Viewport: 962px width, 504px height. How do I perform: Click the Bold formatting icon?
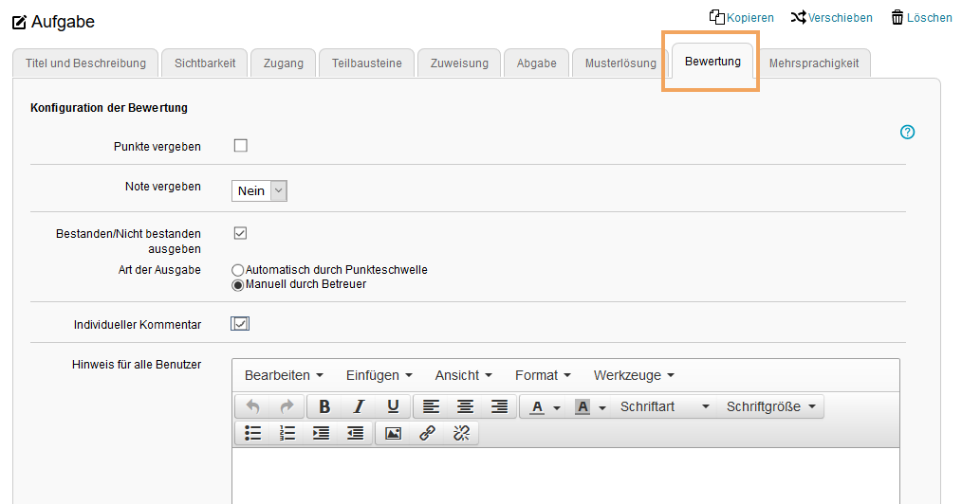coord(324,406)
